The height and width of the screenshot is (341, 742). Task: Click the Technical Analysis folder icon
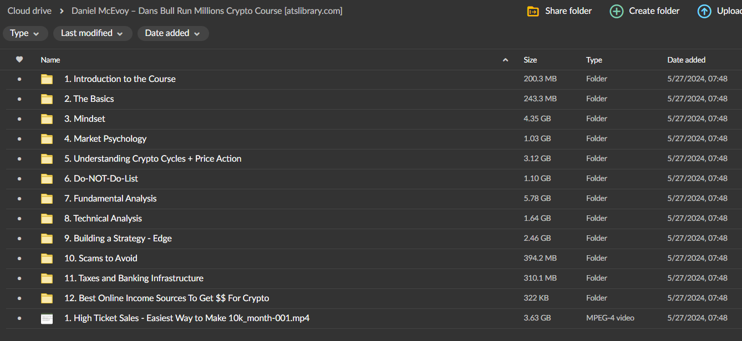pyautogui.click(x=47, y=219)
